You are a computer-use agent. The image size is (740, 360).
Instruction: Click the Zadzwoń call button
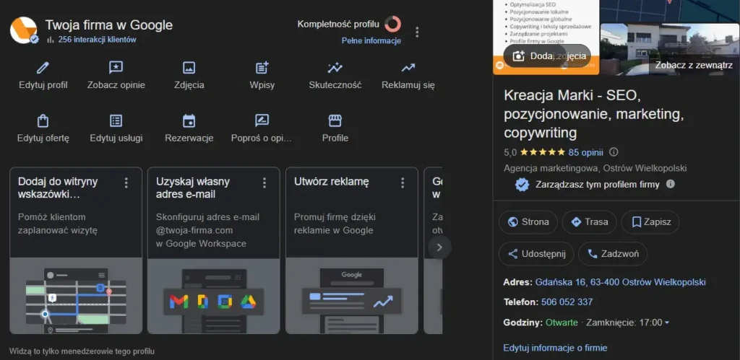[613, 254]
